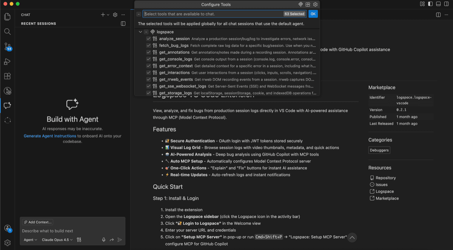Viewport: 453px width, 250px height.
Task: Open the Manage gear at activity bar bottom
Action: (x=7, y=243)
